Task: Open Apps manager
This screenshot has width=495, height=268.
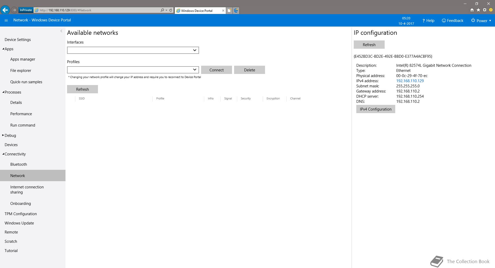Action: click(x=23, y=59)
